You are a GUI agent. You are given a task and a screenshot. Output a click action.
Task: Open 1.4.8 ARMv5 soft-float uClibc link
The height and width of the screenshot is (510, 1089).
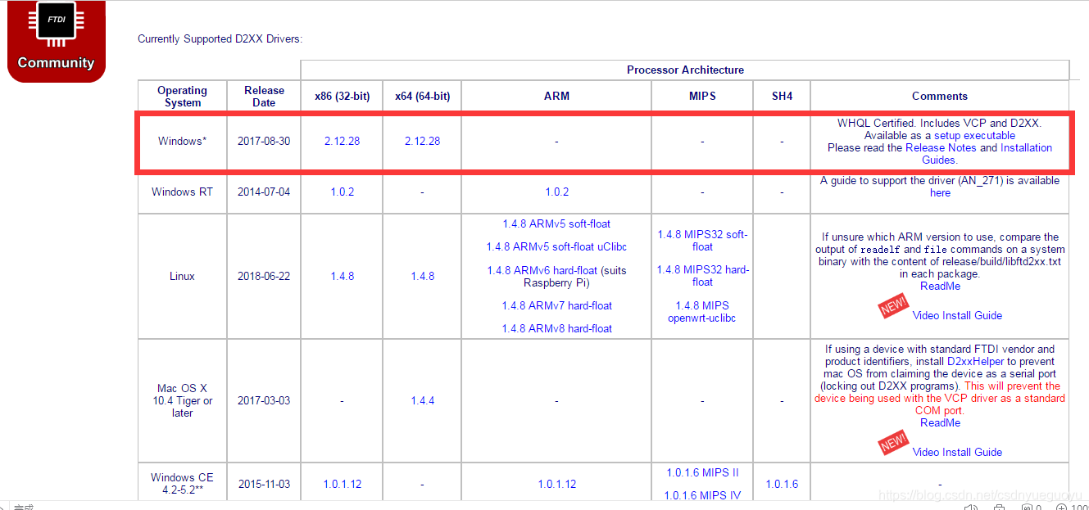pos(556,246)
